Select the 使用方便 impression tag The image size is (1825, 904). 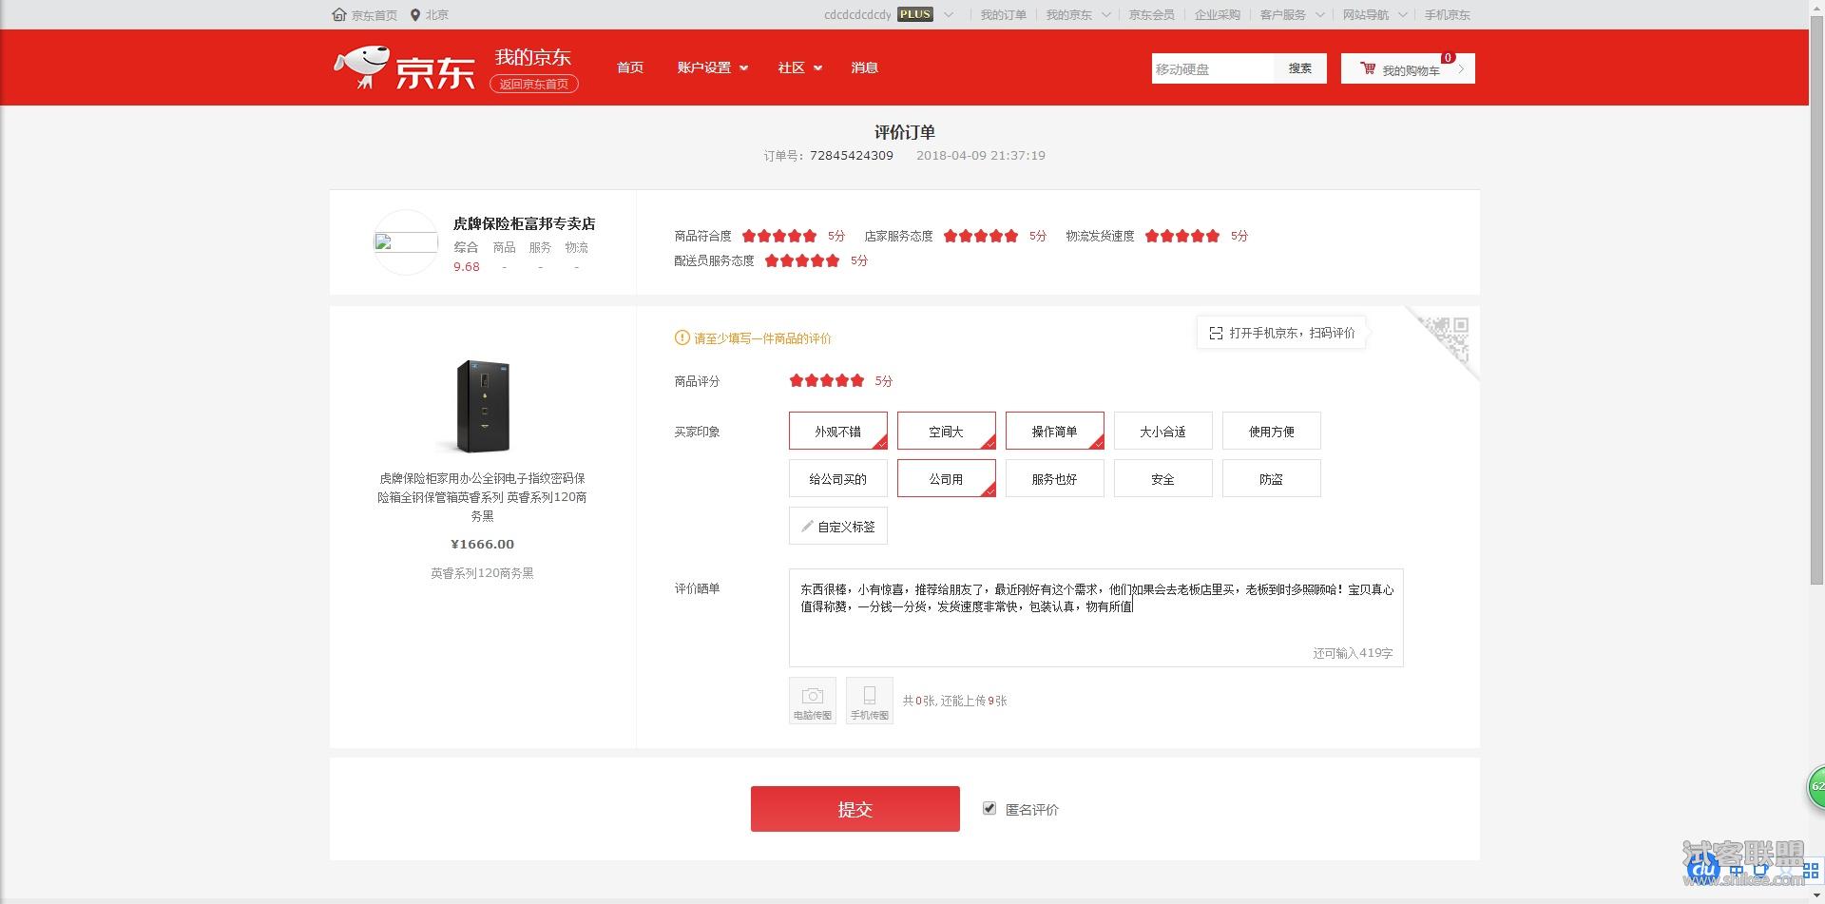[x=1272, y=431]
